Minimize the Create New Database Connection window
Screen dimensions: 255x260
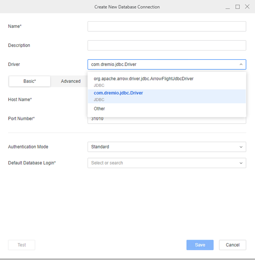pos(228,7)
